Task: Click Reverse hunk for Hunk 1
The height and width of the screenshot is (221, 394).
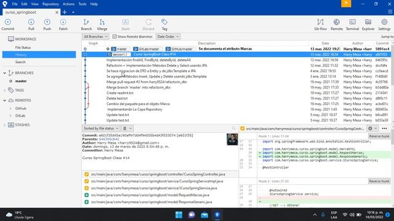Action: pos(379,136)
